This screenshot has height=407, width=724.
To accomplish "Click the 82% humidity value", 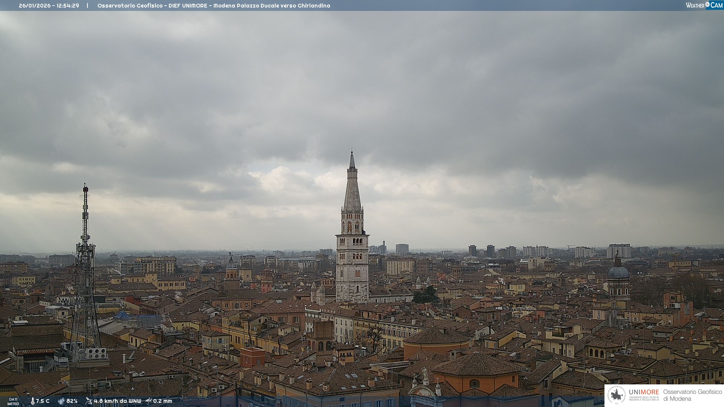I will [x=72, y=401].
